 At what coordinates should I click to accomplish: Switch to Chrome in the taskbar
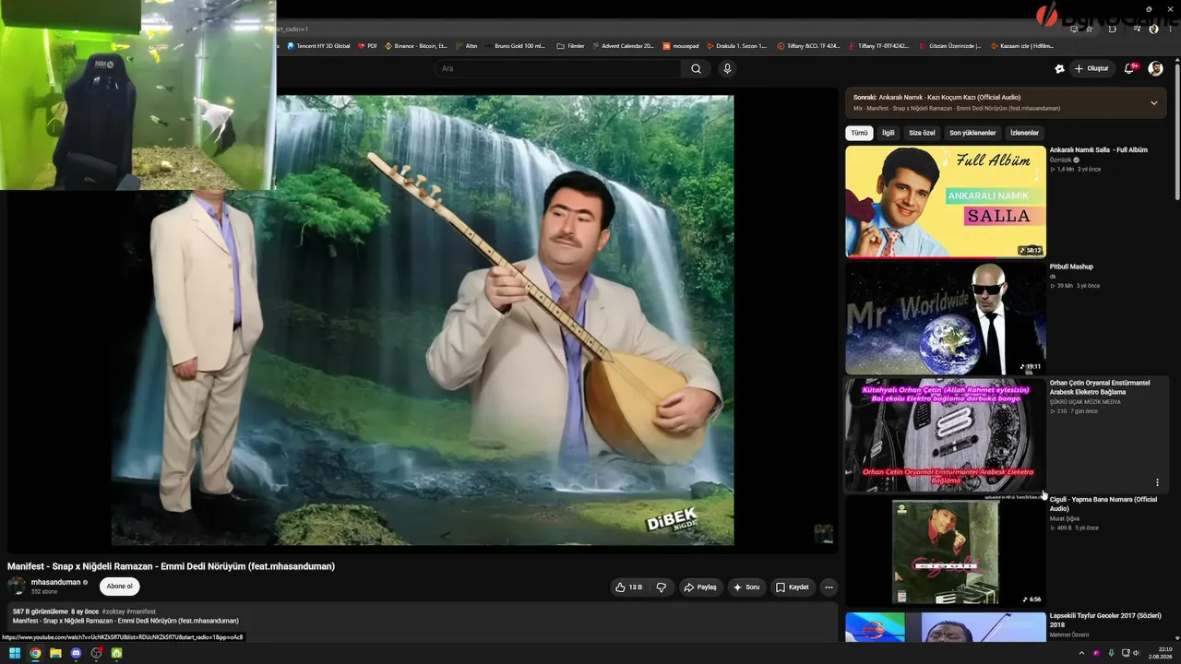35,653
